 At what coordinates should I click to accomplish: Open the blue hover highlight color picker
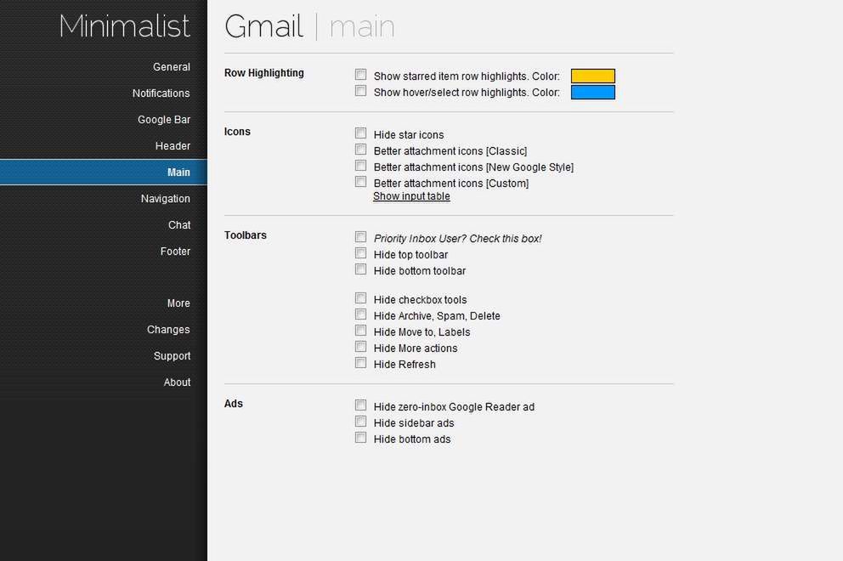(x=592, y=93)
